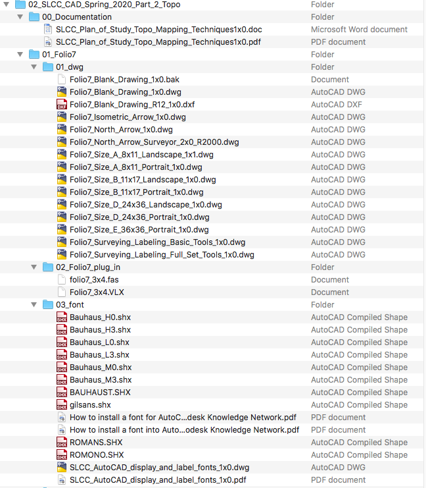426x488 pixels.
Task: Select file Bauhaus_H3.shx
Action: coord(100,329)
